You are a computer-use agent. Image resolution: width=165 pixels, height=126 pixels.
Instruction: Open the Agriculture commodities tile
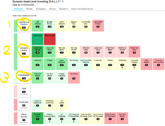74,76
